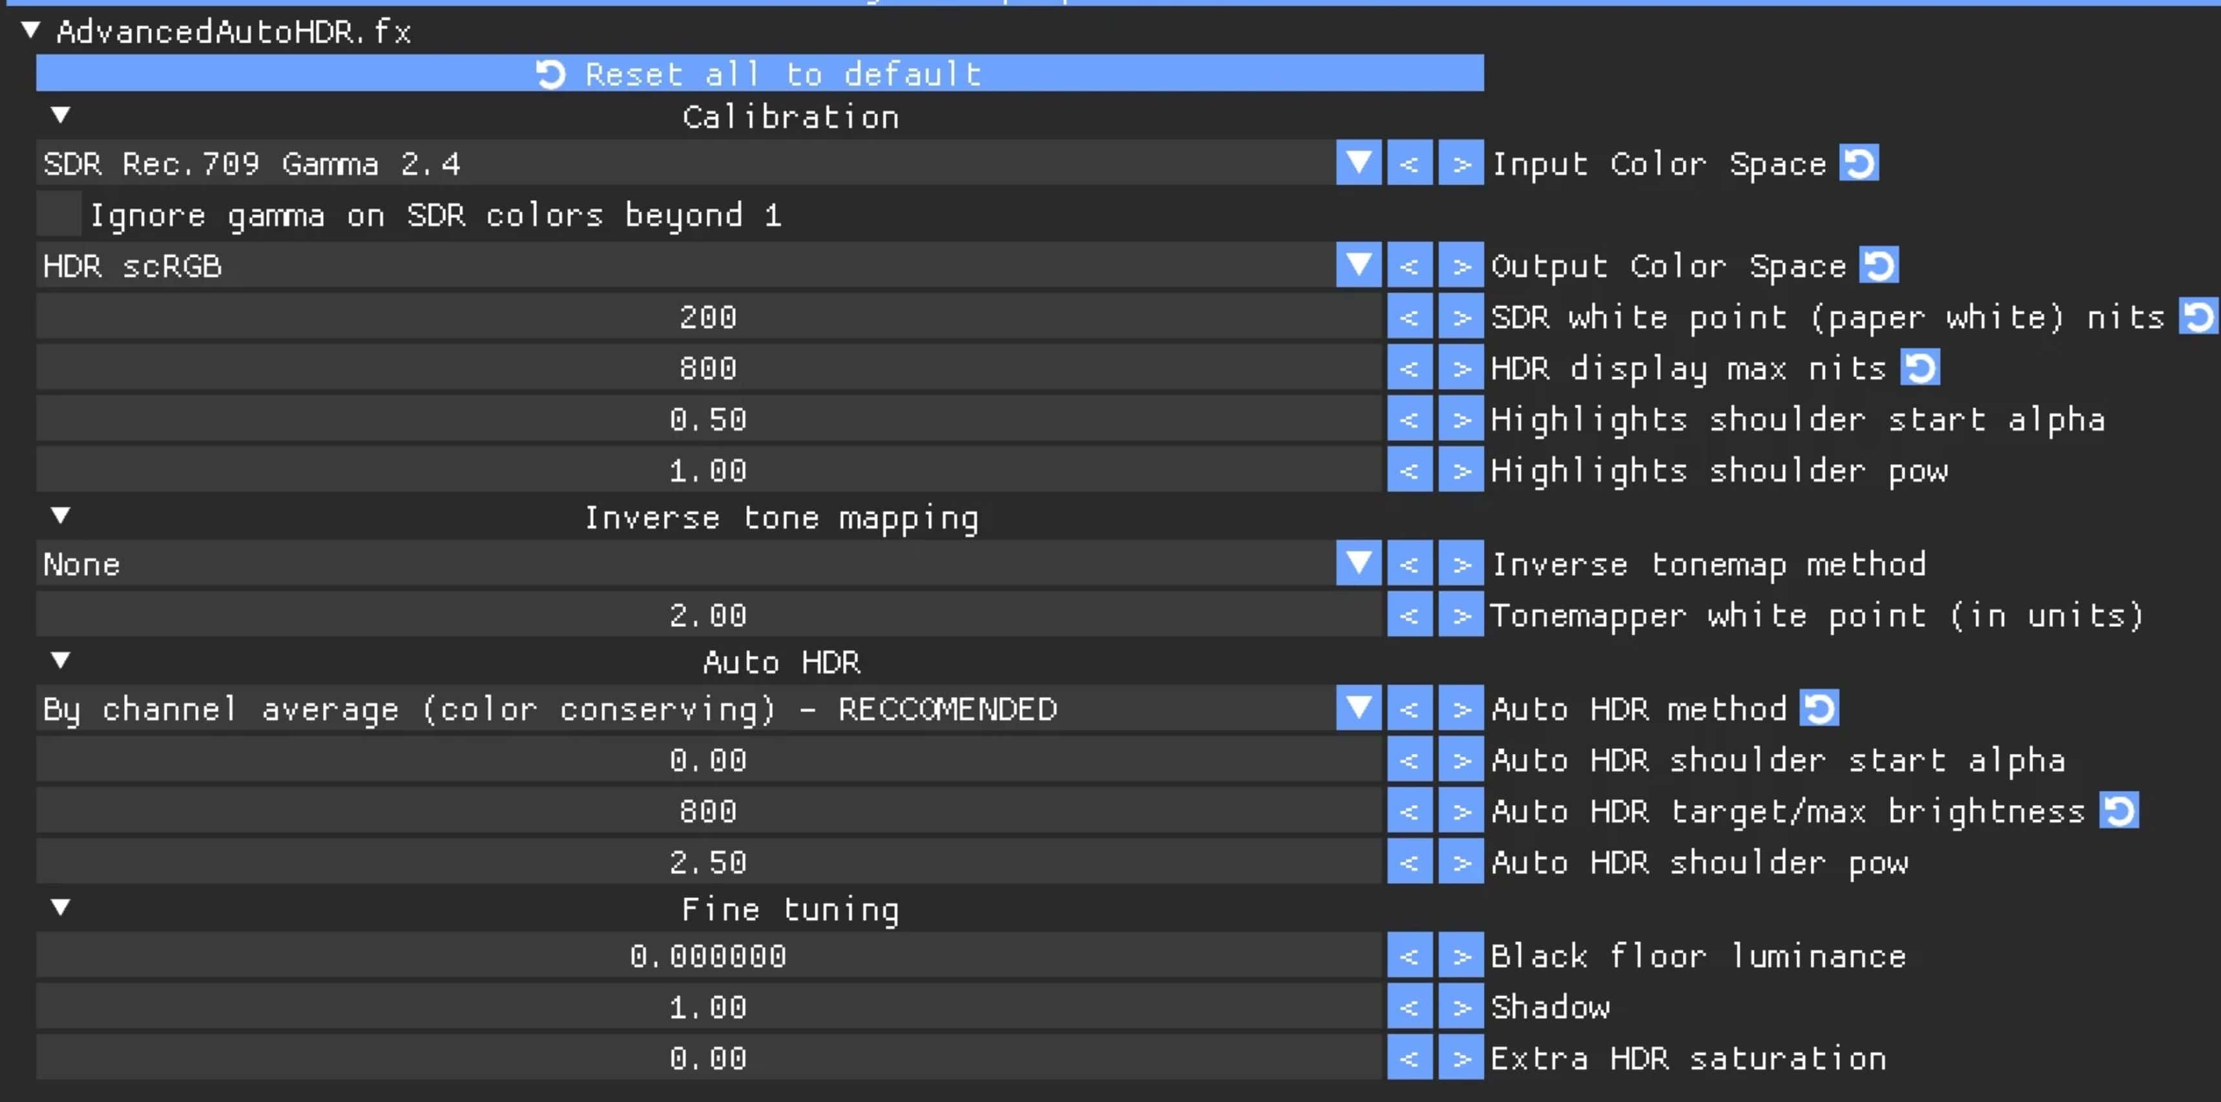Reset Input Color Space to default
Viewport: 2221px width, 1102px height.
[x=1858, y=163]
